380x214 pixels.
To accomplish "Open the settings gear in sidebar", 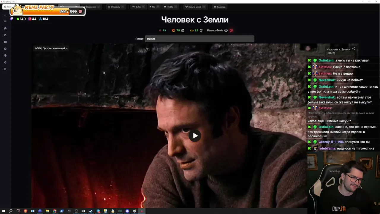I will click(x=5, y=62).
